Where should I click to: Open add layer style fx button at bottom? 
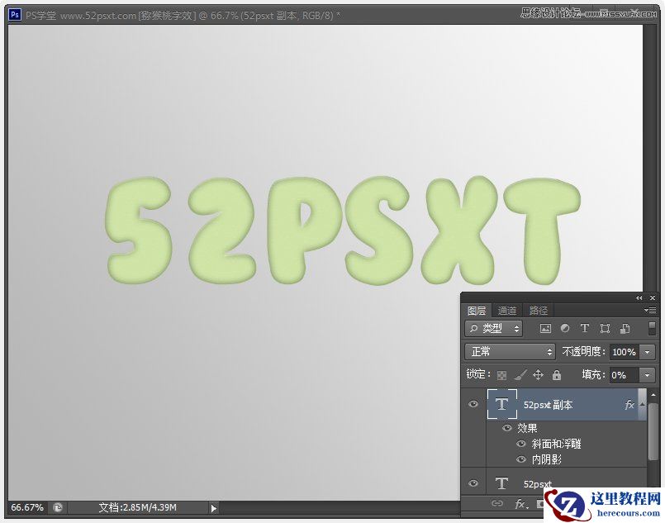(x=521, y=504)
